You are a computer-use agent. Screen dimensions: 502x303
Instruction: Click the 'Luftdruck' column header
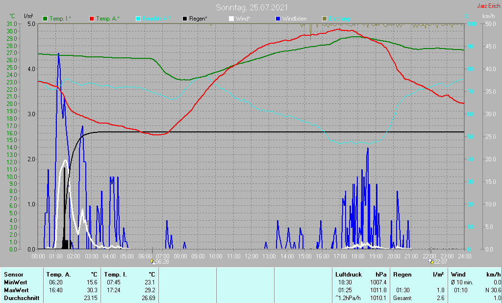click(349, 275)
